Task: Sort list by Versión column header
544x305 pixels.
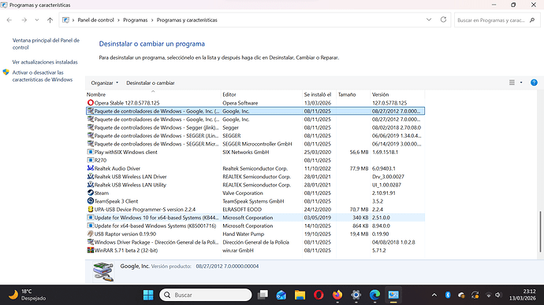Action: (x=397, y=94)
